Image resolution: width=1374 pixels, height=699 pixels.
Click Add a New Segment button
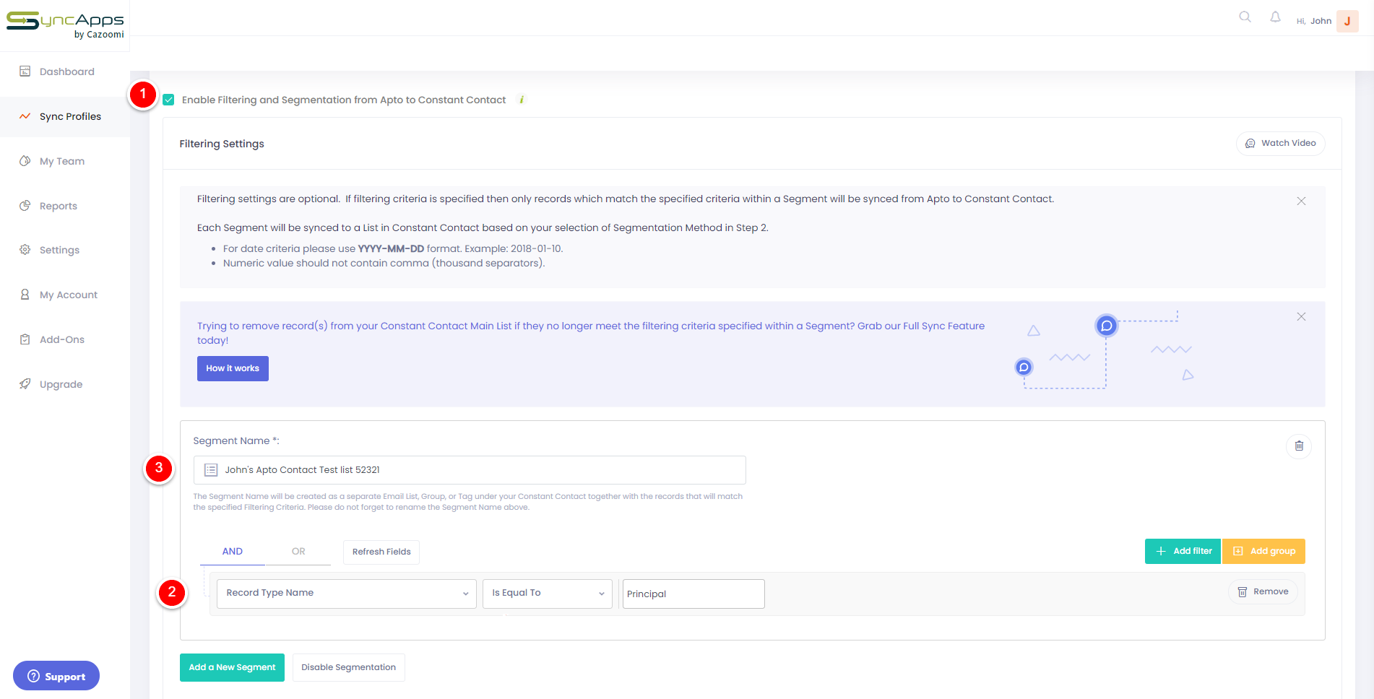[x=232, y=667]
